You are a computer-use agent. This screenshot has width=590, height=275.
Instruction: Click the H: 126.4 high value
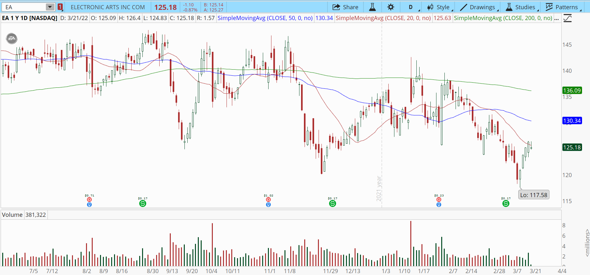130,18
